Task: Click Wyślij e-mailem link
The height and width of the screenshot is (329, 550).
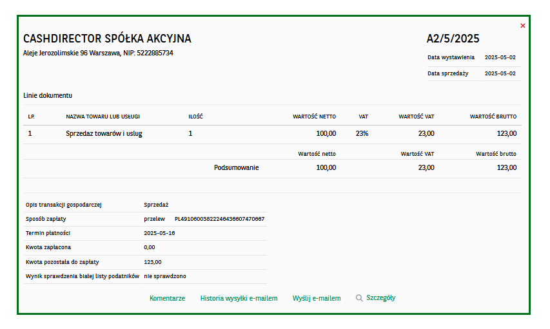Action: [x=317, y=298]
